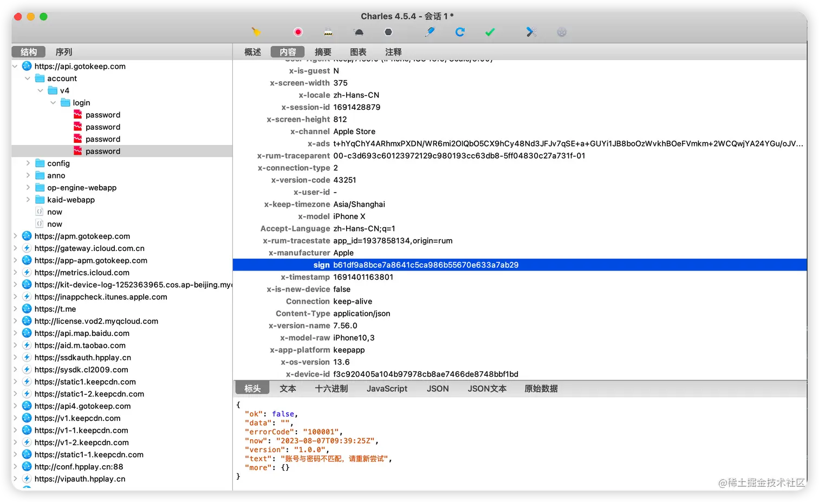The width and height of the screenshot is (819, 502).
Task: Select the first password request under login
Action: [x=103, y=115]
